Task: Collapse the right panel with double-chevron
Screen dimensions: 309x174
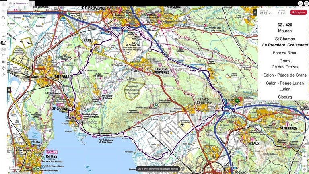Action: (x=255, y=12)
